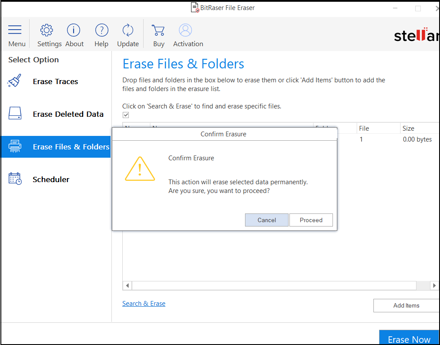The image size is (440, 345).
Task: Toggle the select-all checkbox above the list
Action: [x=126, y=115]
